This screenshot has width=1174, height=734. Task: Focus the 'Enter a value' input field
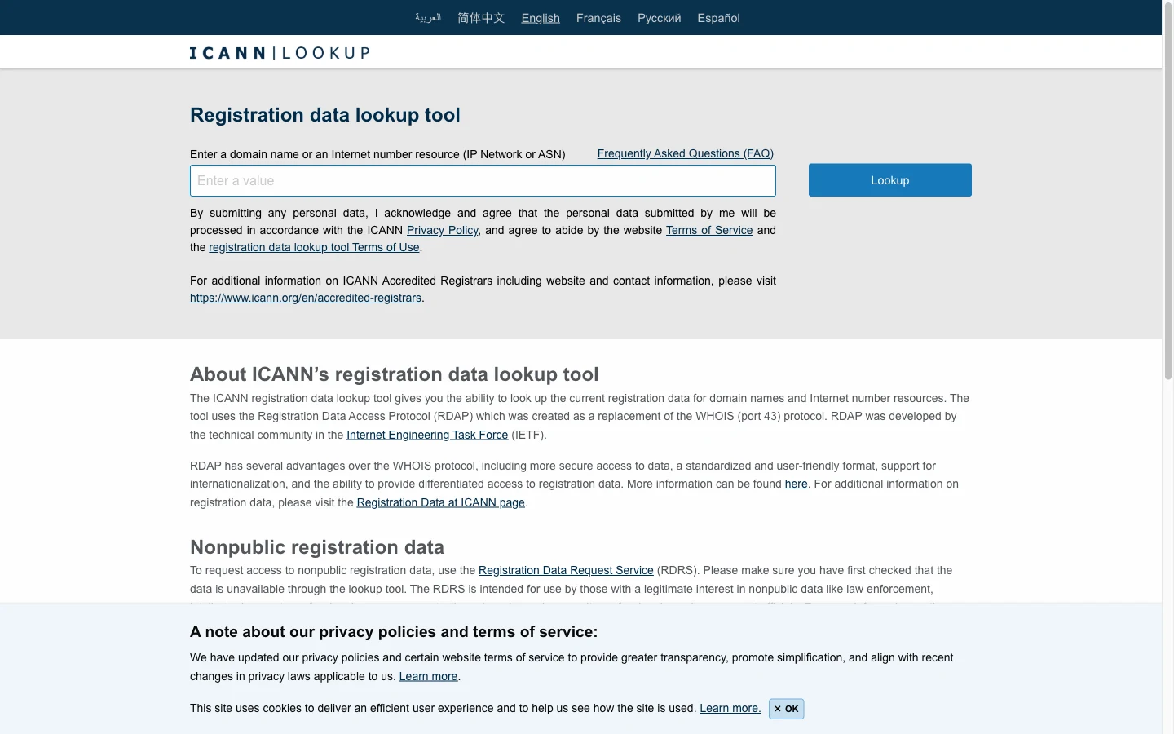coord(483,181)
